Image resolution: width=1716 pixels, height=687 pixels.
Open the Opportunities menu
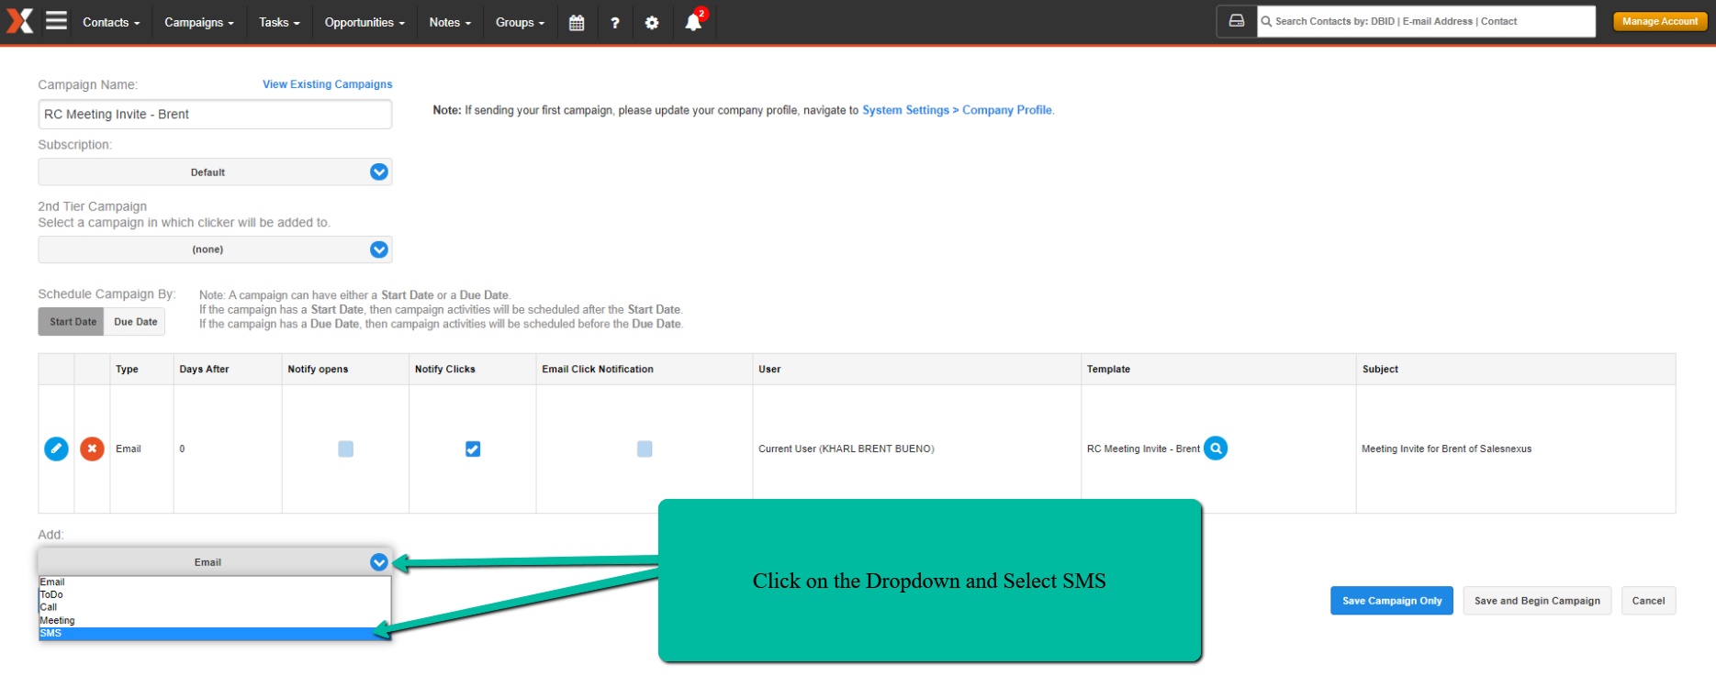click(365, 22)
